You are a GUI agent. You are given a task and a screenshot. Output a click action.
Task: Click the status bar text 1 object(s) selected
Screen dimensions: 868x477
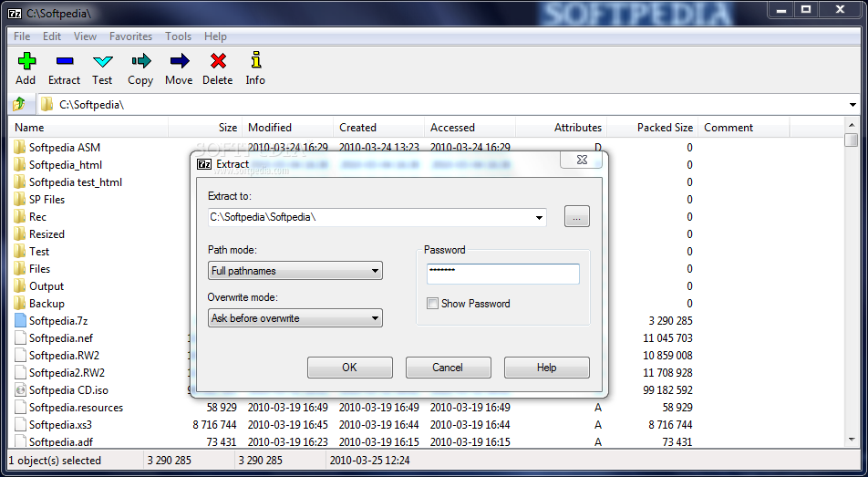coord(55,461)
